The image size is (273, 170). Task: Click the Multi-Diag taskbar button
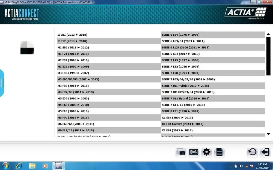tap(59, 166)
